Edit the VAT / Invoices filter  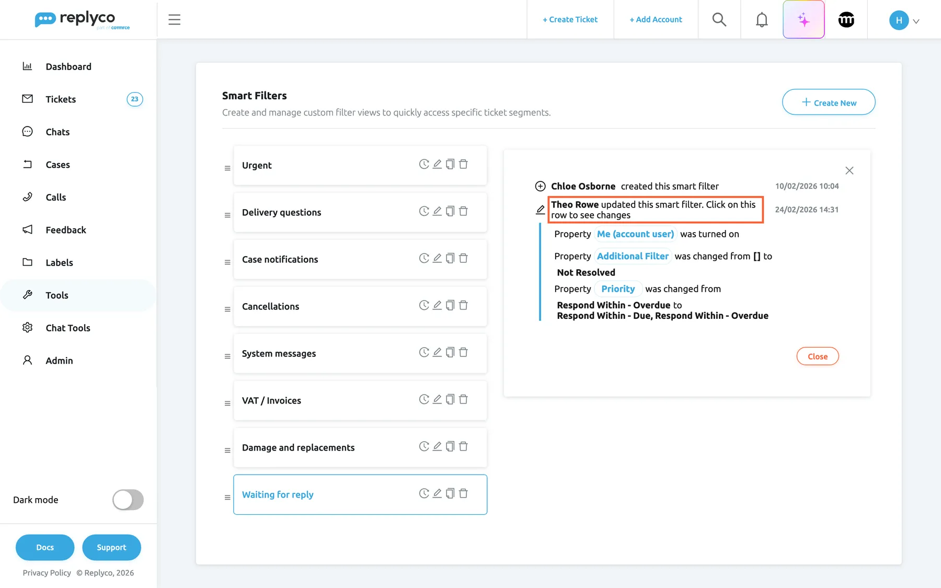coord(437,399)
